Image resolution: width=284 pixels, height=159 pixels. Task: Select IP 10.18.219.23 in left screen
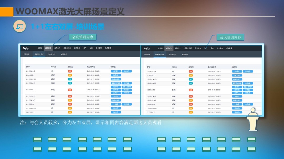point(29,75)
